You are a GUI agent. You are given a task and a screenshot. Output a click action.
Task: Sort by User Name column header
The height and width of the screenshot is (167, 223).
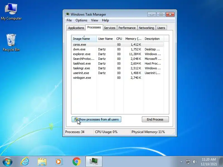pos(105,39)
